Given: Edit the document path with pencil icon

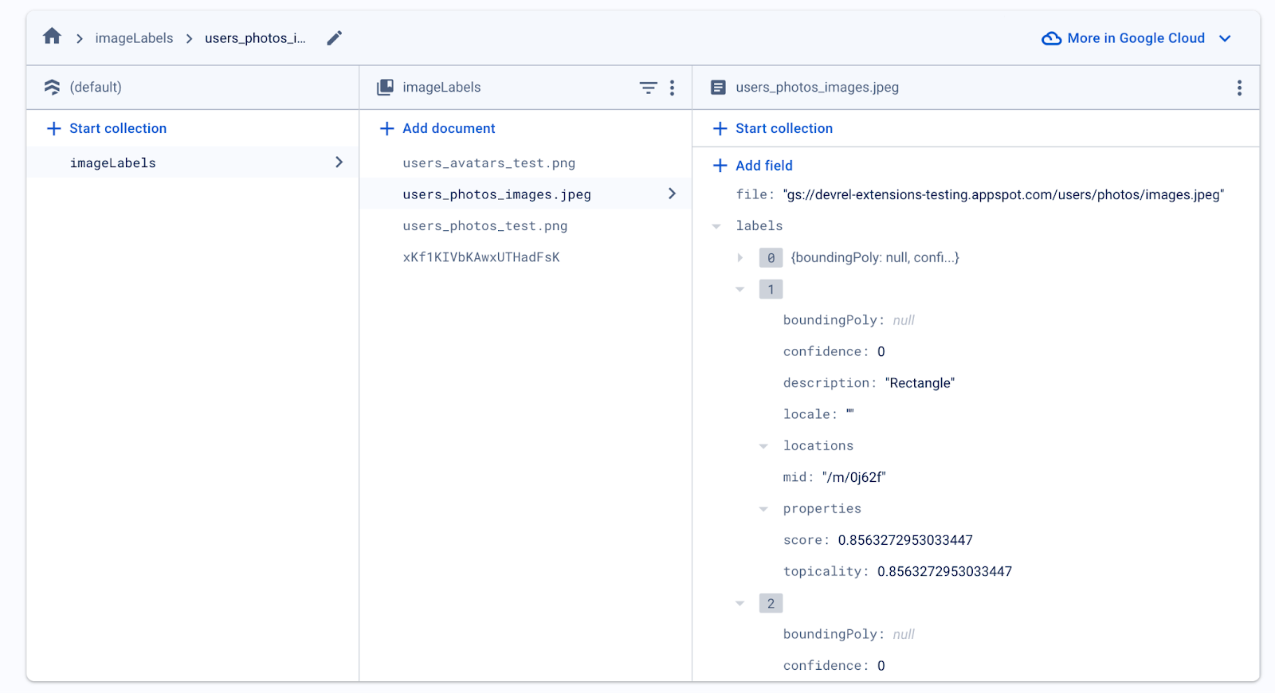Looking at the screenshot, I should 335,37.
